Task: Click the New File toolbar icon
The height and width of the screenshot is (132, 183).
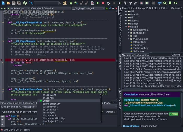Action: 3,3
